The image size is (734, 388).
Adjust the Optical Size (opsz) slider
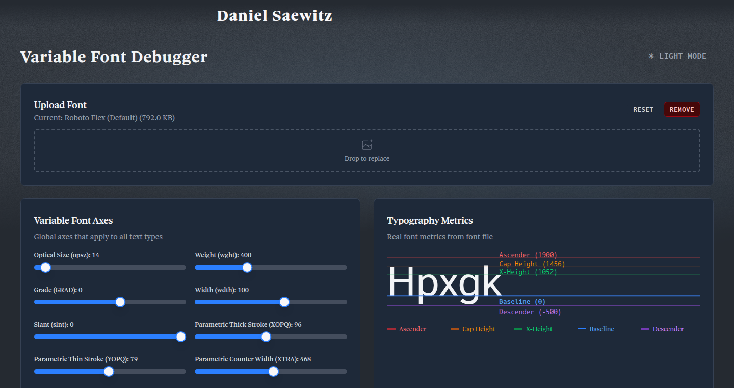coord(110,267)
